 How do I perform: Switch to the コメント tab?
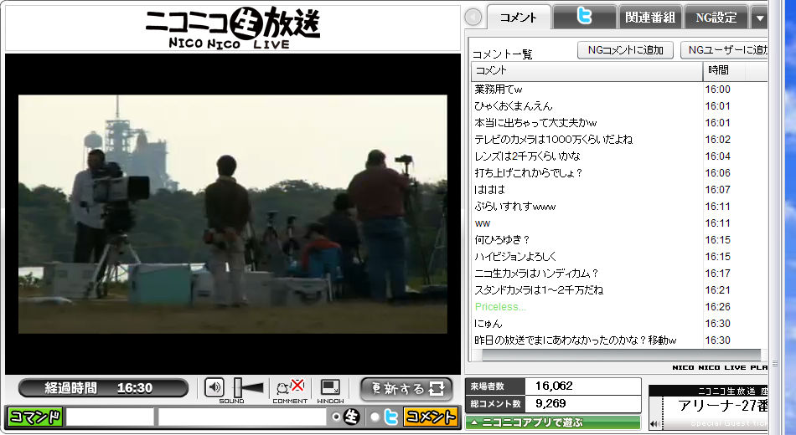pyautogui.click(x=519, y=18)
